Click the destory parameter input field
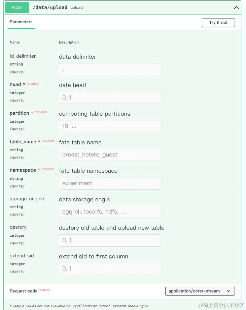 coord(110,241)
